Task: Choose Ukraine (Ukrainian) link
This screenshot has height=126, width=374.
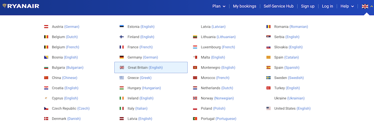Action: [x=289, y=98]
